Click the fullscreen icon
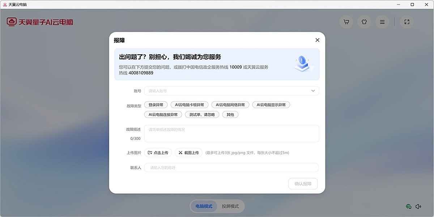 click(407, 22)
